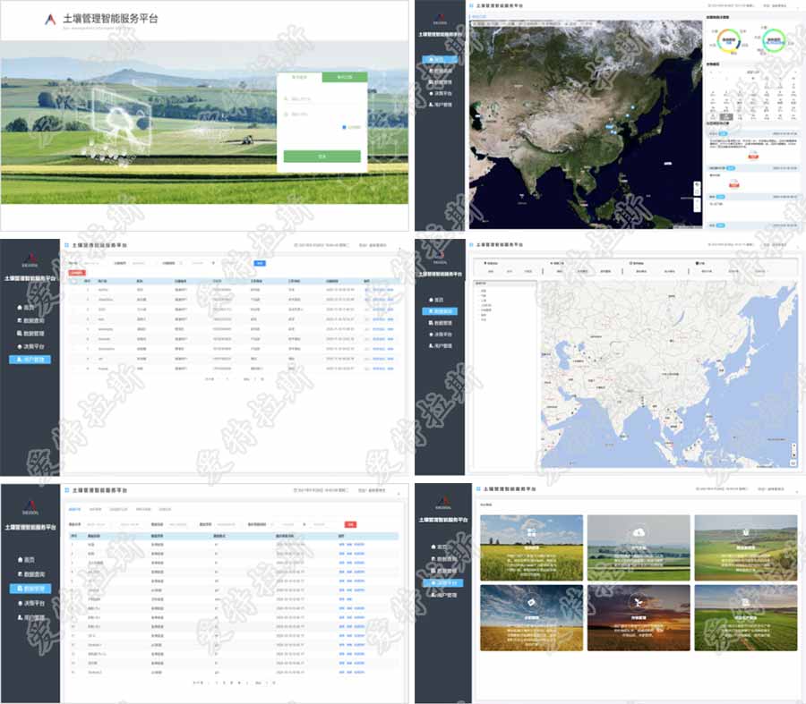
Task: Switch to the green tab on the login panel
Action: click(x=344, y=78)
